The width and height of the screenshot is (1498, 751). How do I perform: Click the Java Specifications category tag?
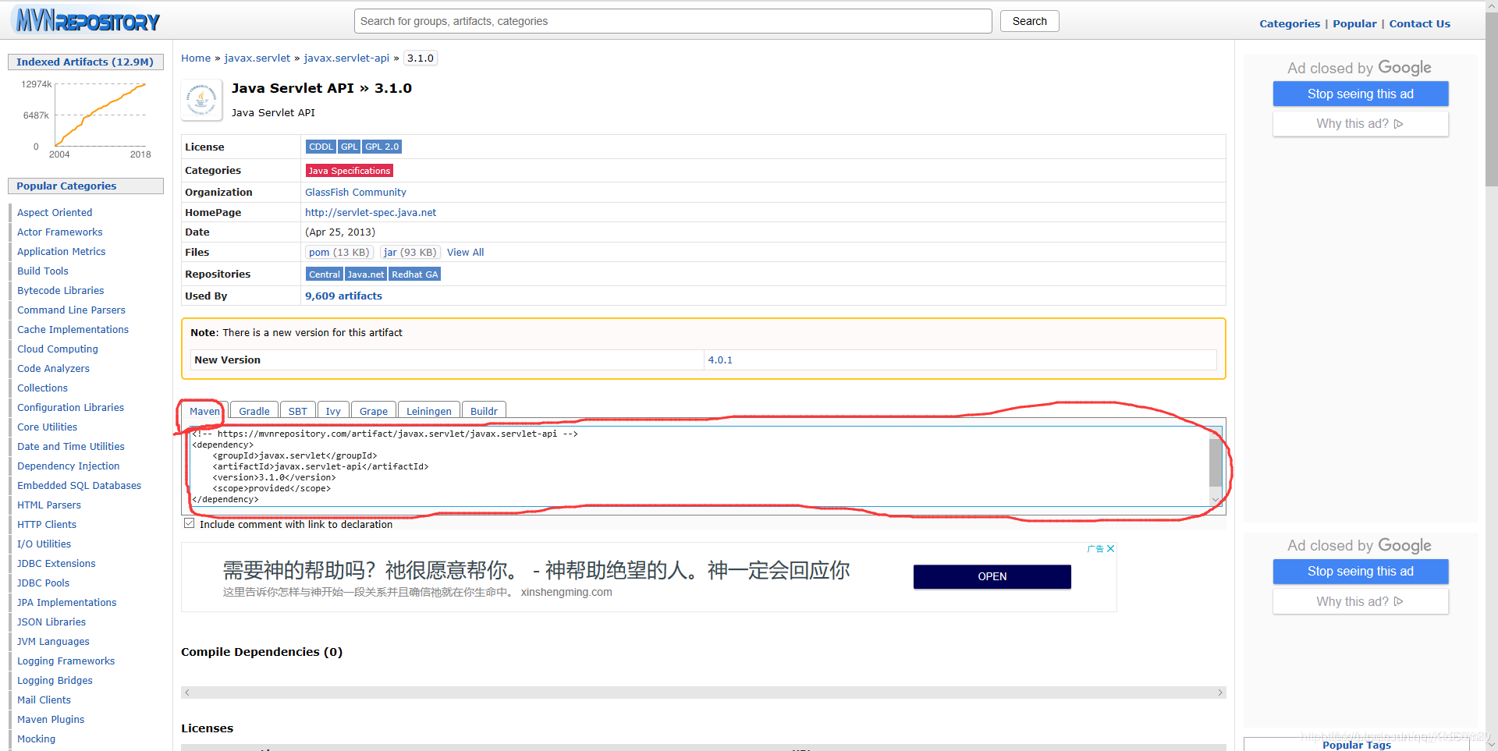pos(349,171)
